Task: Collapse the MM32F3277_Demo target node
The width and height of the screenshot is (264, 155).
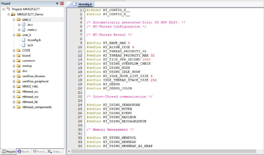Action: pyautogui.click(x=9, y=15)
